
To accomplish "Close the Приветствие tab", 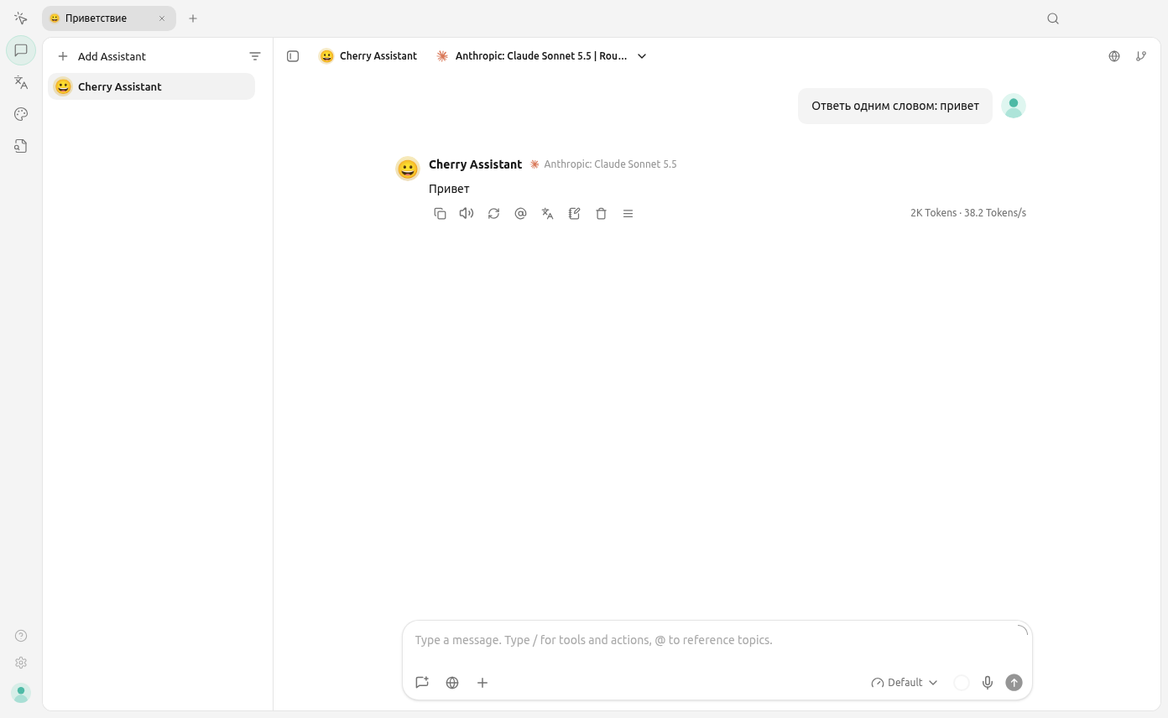I will [x=162, y=18].
